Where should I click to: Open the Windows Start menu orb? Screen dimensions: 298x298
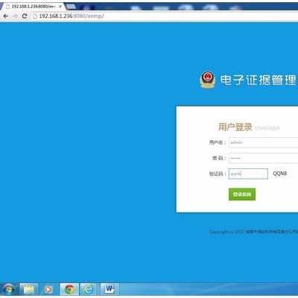click(x=9, y=289)
